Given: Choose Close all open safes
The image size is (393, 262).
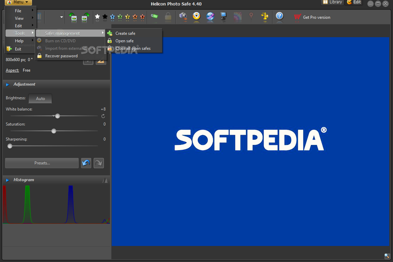Looking at the screenshot, I should click(x=134, y=48).
